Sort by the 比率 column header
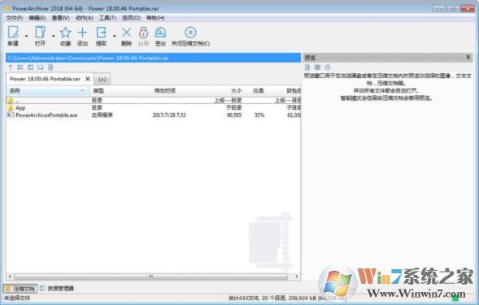 258,90
